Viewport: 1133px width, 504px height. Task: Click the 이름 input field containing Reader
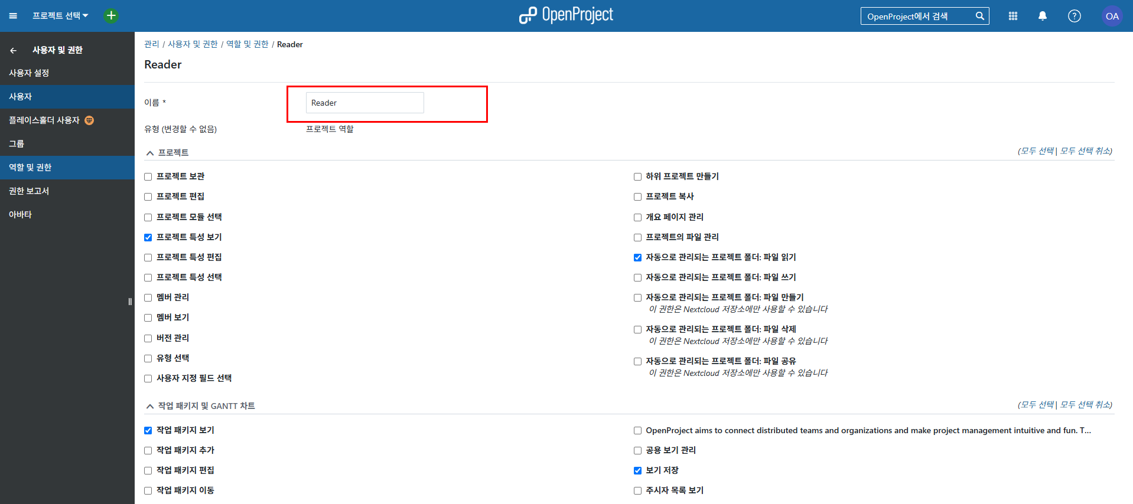pyautogui.click(x=365, y=103)
